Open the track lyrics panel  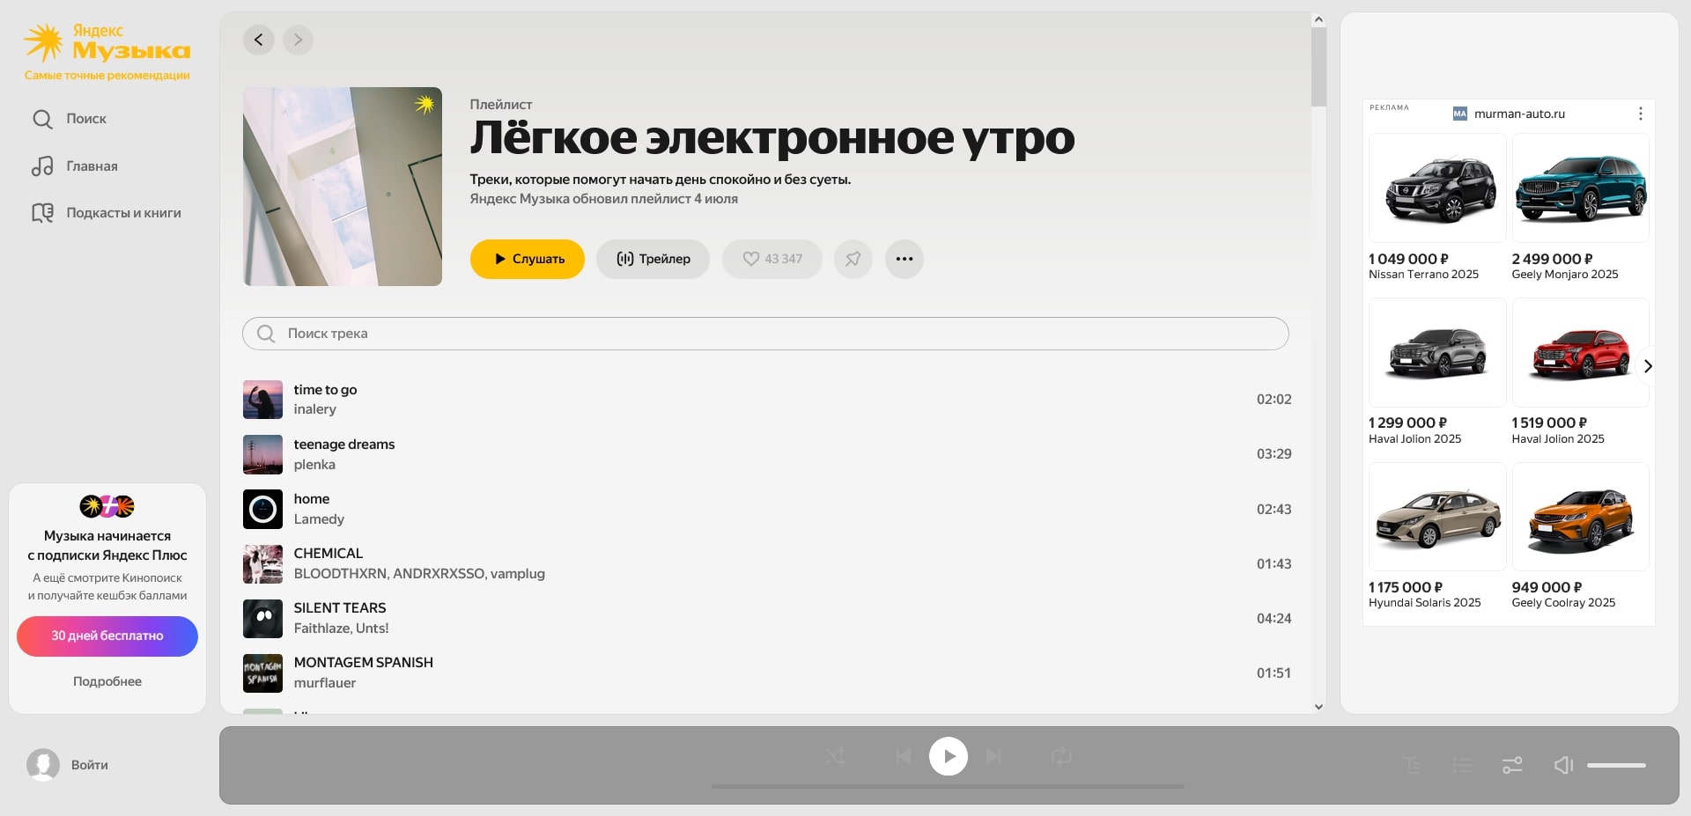tap(1412, 765)
